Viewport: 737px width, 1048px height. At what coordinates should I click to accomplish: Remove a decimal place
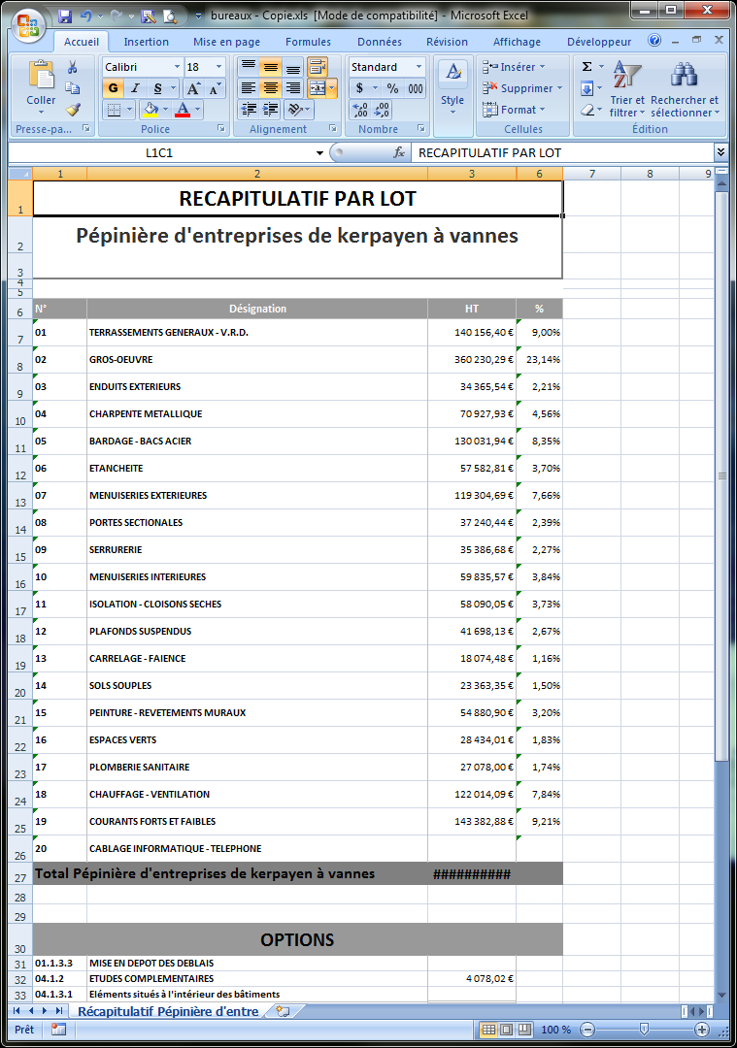coord(382,110)
